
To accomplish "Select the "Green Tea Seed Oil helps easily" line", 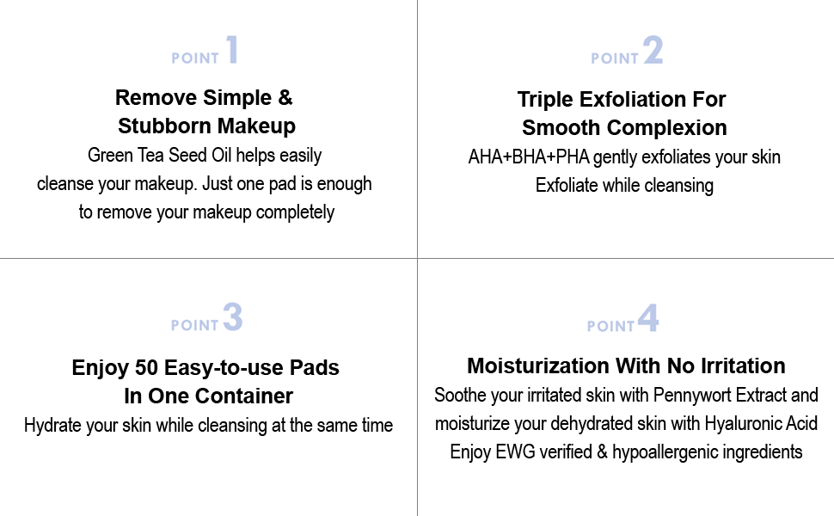I will [x=205, y=156].
